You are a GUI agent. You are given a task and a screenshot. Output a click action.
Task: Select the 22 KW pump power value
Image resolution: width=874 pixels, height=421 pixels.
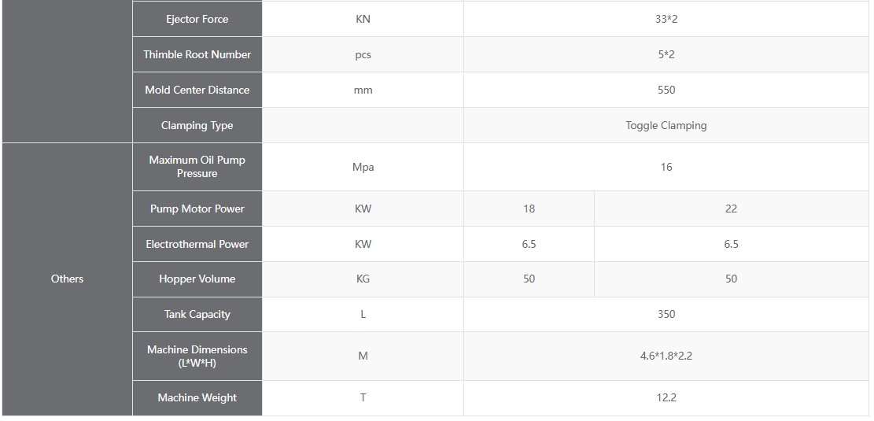click(x=731, y=209)
